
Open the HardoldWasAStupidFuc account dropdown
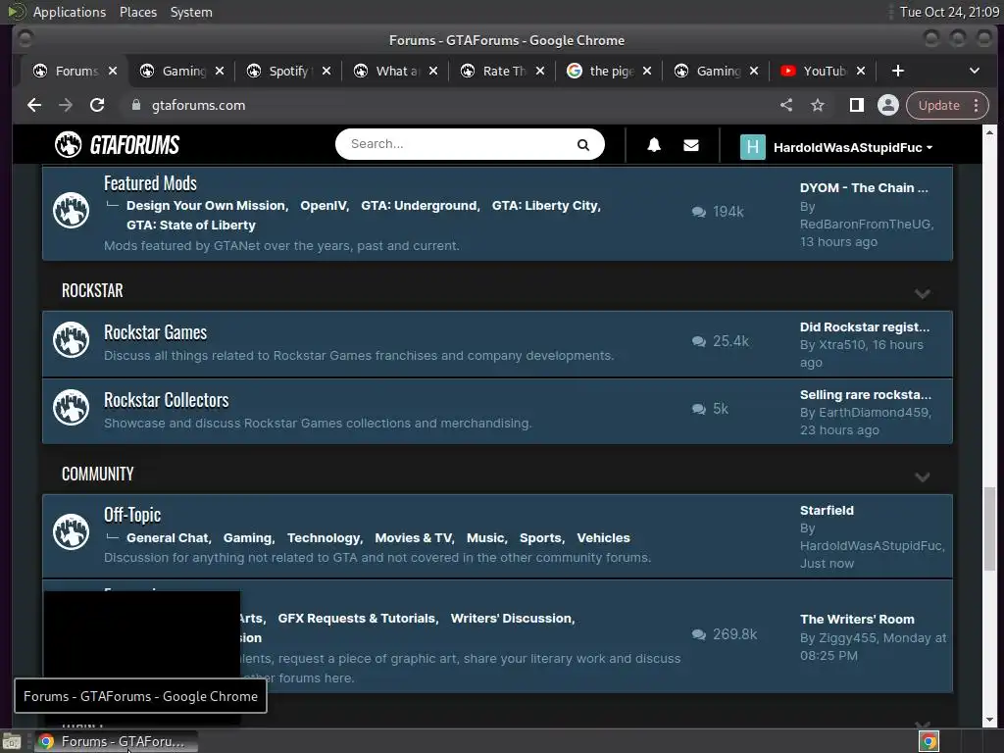(853, 147)
